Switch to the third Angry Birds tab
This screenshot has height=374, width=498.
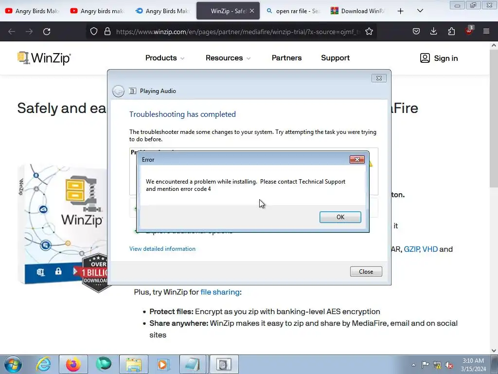tap(163, 11)
